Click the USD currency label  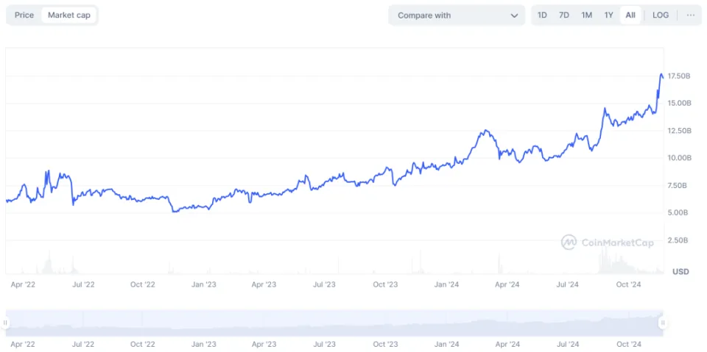click(680, 272)
